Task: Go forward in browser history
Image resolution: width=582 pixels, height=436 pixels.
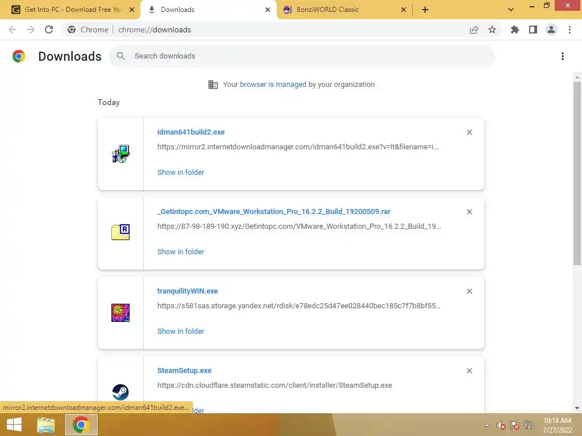Action: pyautogui.click(x=31, y=30)
